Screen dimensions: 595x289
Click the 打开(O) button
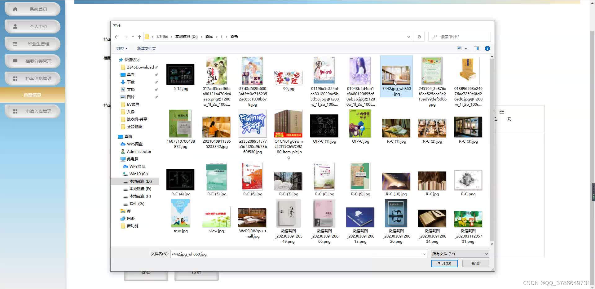tap(444, 263)
